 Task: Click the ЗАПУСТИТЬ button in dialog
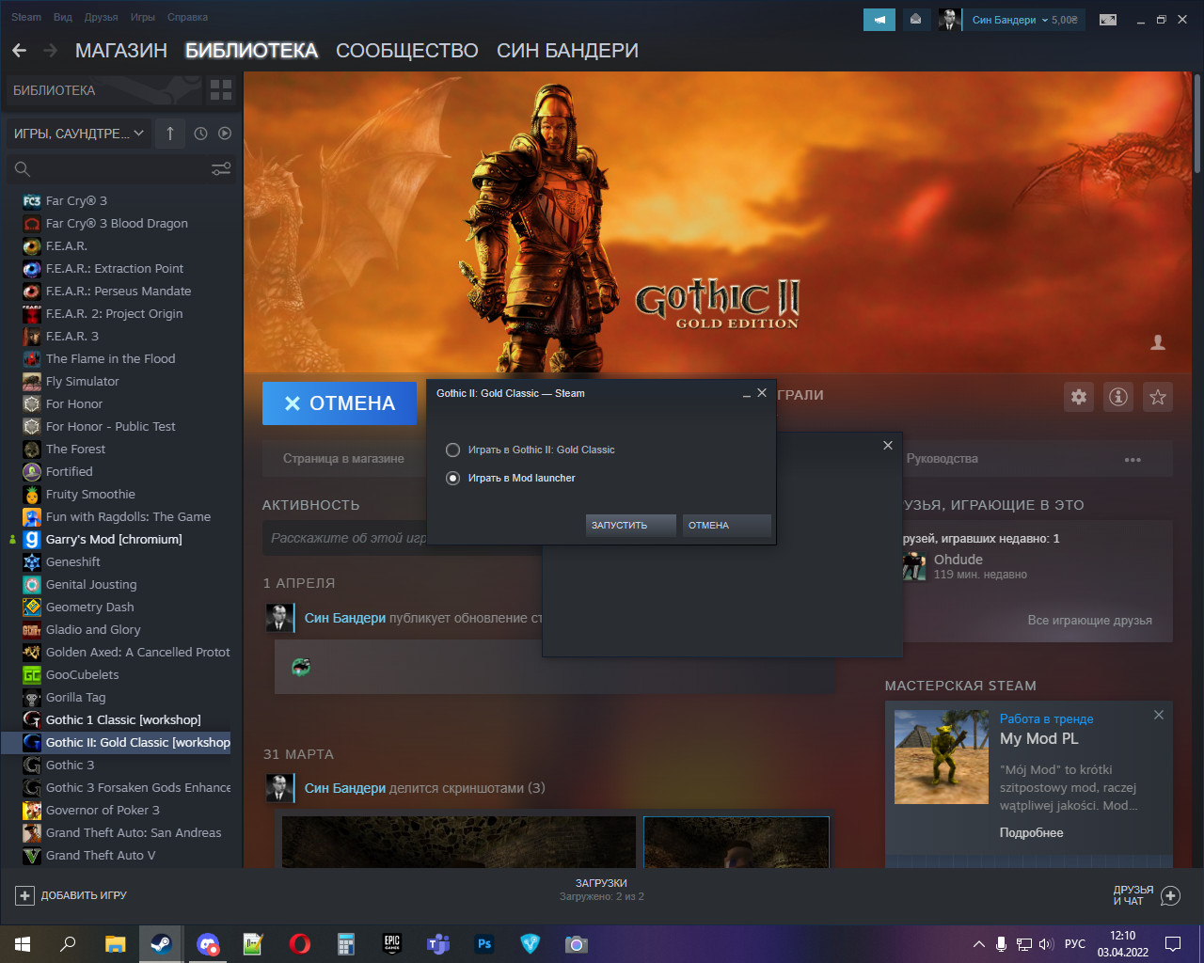tap(630, 525)
